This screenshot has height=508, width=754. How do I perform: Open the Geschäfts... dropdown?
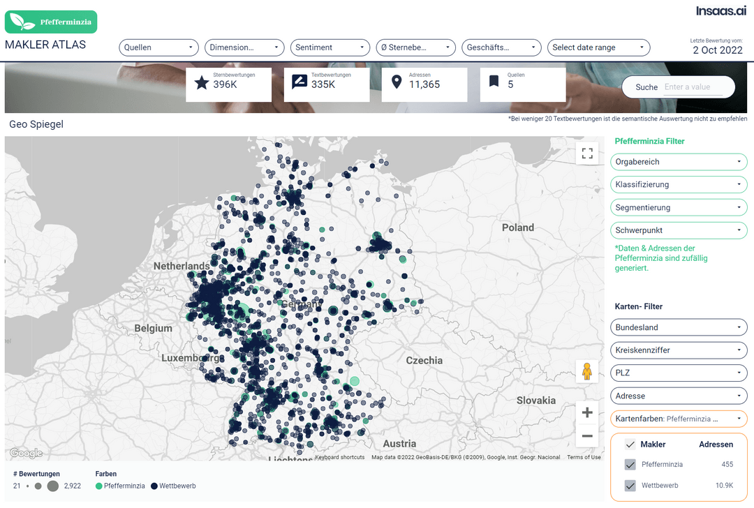point(501,47)
